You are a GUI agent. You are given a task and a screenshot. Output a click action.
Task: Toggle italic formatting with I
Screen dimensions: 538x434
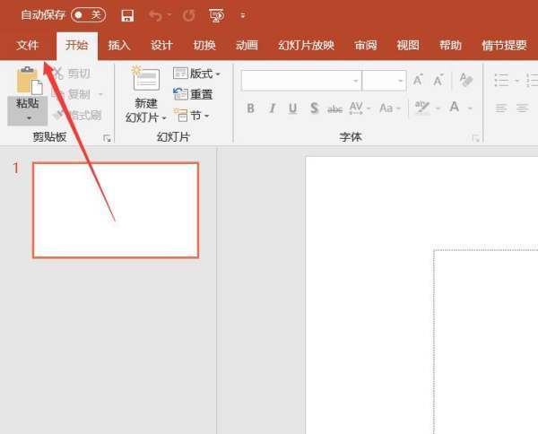[x=272, y=108]
